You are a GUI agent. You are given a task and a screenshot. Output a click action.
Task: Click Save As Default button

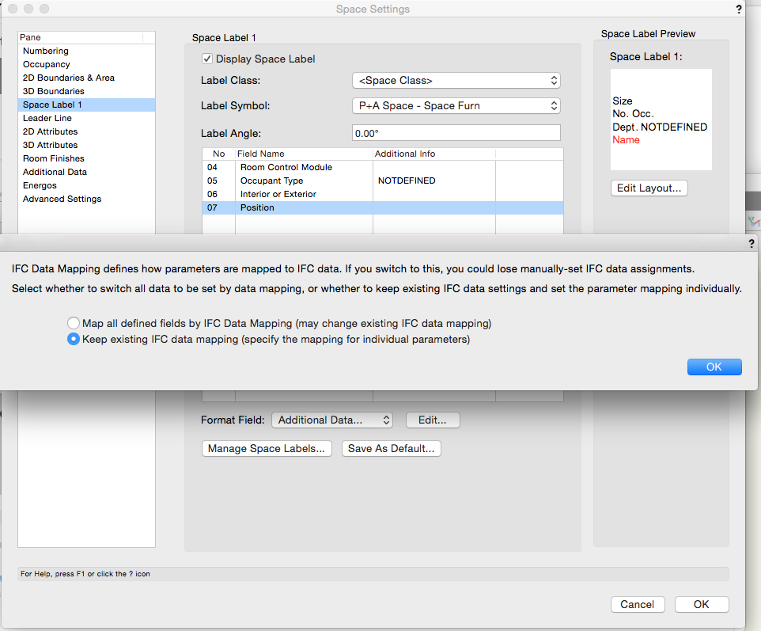(391, 448)
